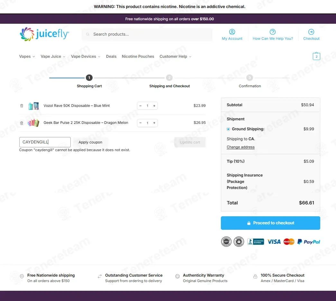Image resolution: width=336 pixels, height=301 pixels.
Task: Click quantity field for Geek Bar Pulse Dragon Melon
Action: pos(148,123)
